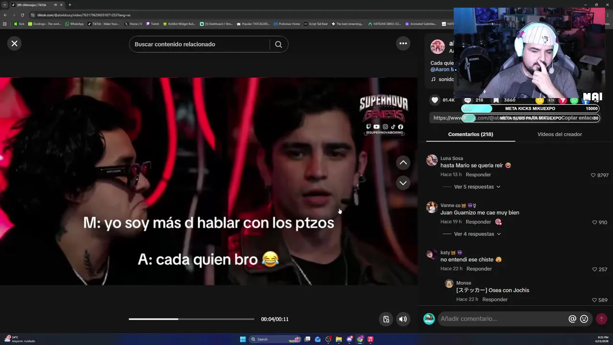
Task: Expand Ver 4 respuestas
Action: click(x=477, y=234)
